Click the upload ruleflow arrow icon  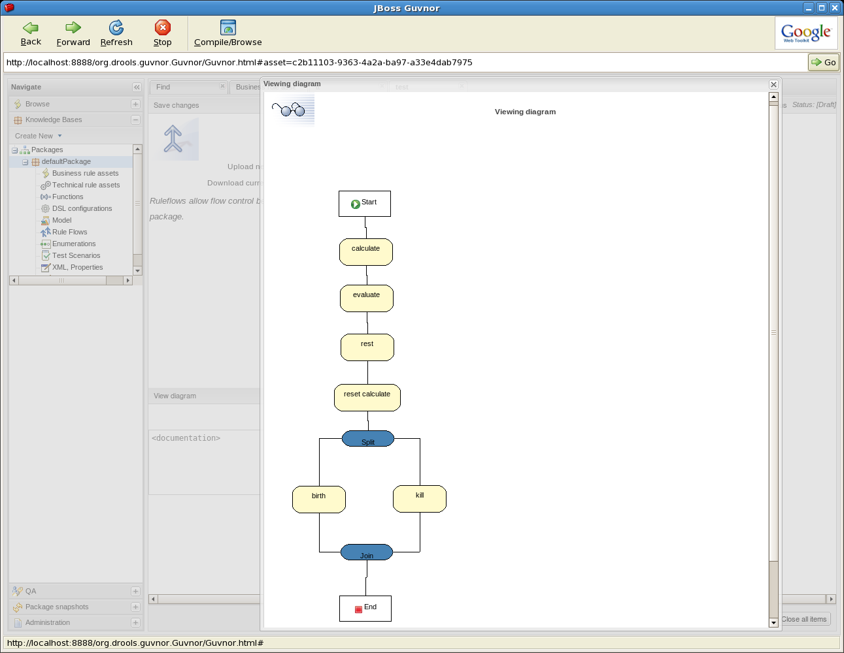click(174, 139)
